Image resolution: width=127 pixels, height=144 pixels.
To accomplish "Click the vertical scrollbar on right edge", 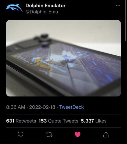I will [x=126, y=20].
